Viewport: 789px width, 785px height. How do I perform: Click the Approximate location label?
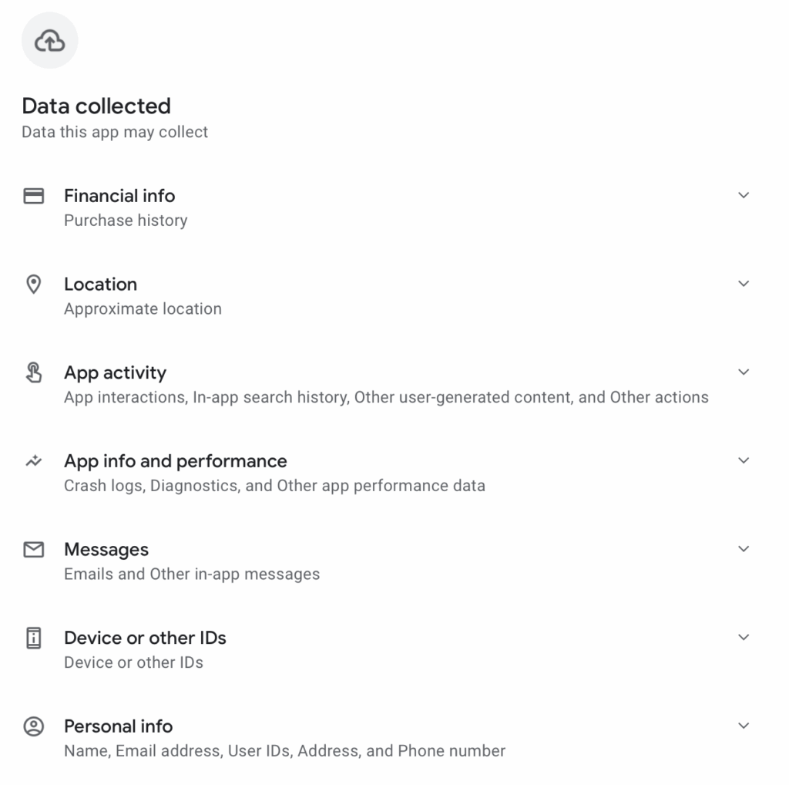pos(143,308)
